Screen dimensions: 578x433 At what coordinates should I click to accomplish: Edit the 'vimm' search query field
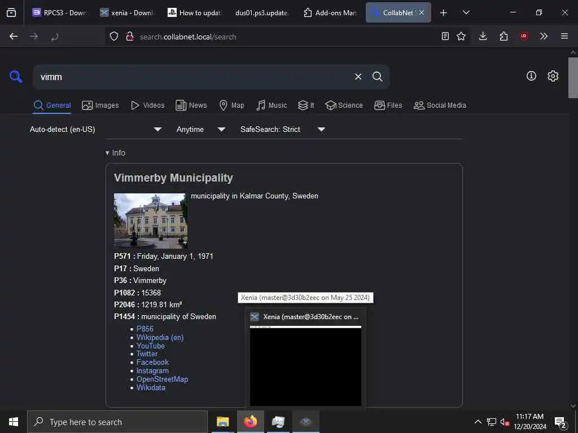coord(192,77)
